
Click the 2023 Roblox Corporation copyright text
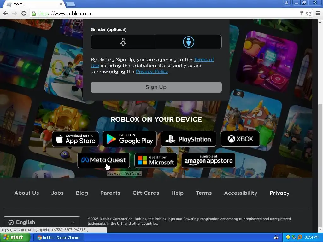pyautogui.click(x=189, y=221)
